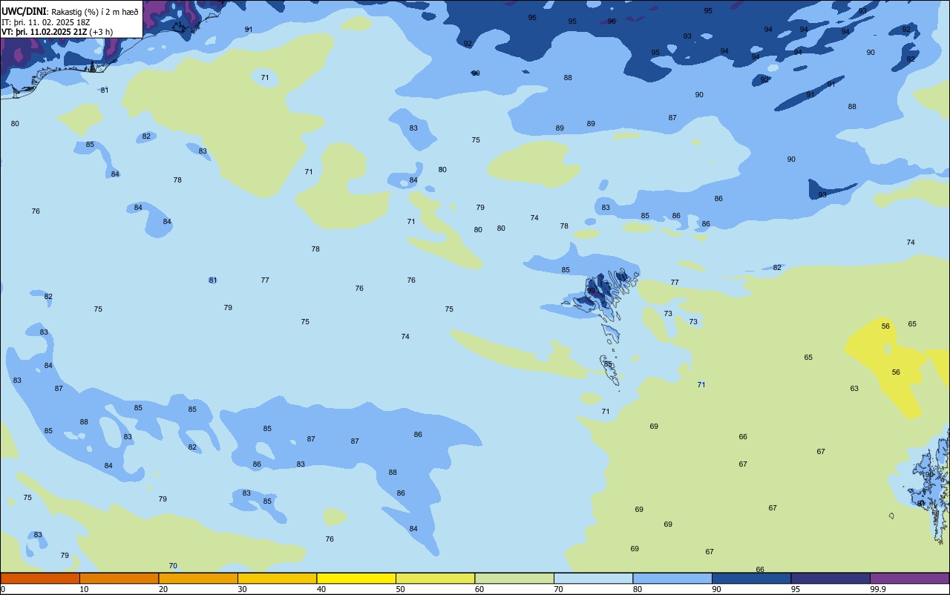Screen dimensions: 950x595
Task: Pick the 20–30 amber legend swatch
Action: click(x=198, y=578)
